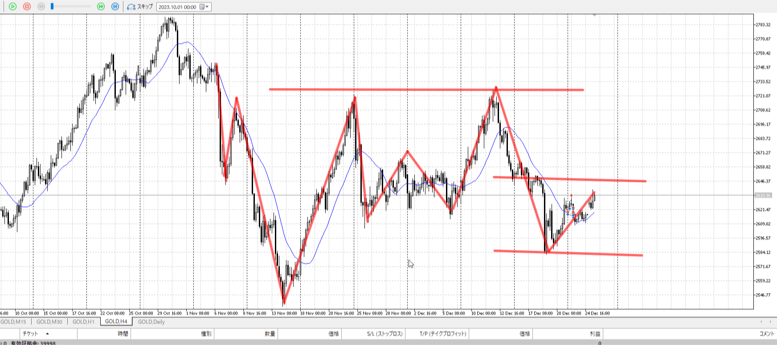This screenshot has width=777, height=345.
Task: Sort by チケット column header
Action: click(30, 333)
